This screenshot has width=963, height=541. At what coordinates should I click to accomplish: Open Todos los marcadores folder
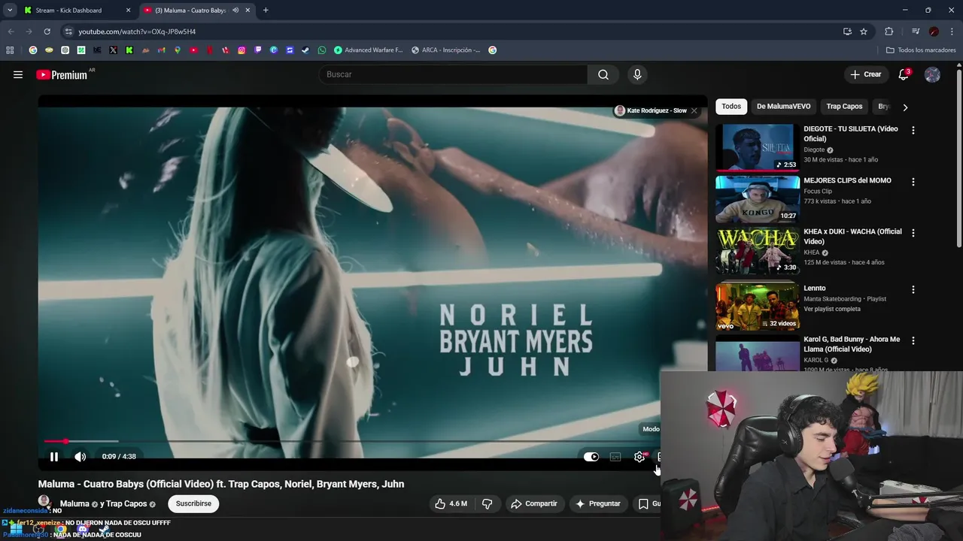(x=921, y=50)
